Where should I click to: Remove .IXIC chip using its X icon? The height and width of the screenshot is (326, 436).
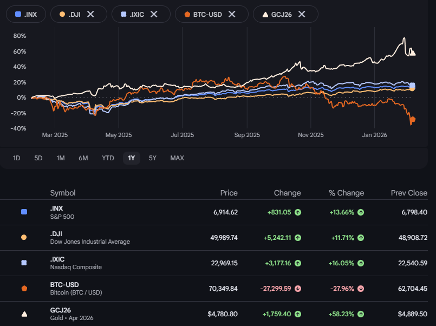click(x=154, y=14)
